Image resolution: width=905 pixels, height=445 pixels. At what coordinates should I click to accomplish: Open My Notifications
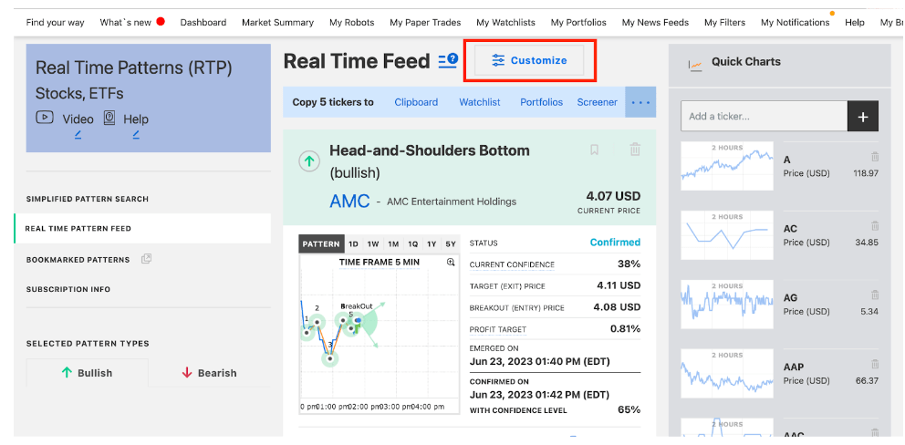coord(796,23)
